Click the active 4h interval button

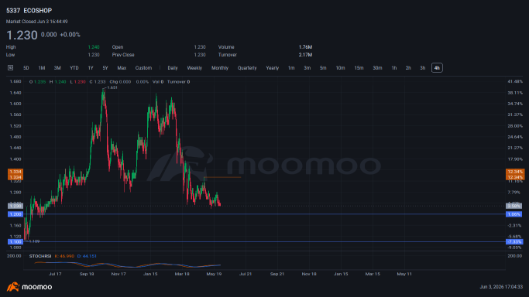coord(437,68)
